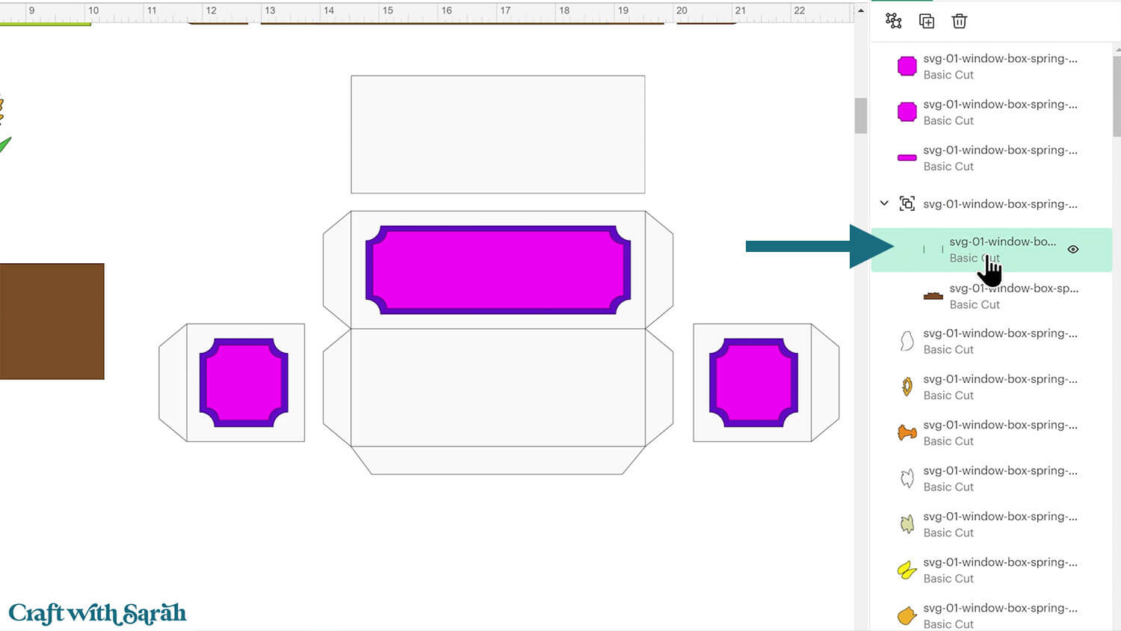Screen dimensions: 1121x631
Task: Select the beige leaf layer thumbnail
Action: pyautogui.click(x=907, y=524)
